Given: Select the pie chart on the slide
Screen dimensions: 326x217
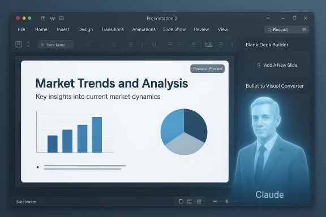Looking at the screenshot, I should 184,132.
